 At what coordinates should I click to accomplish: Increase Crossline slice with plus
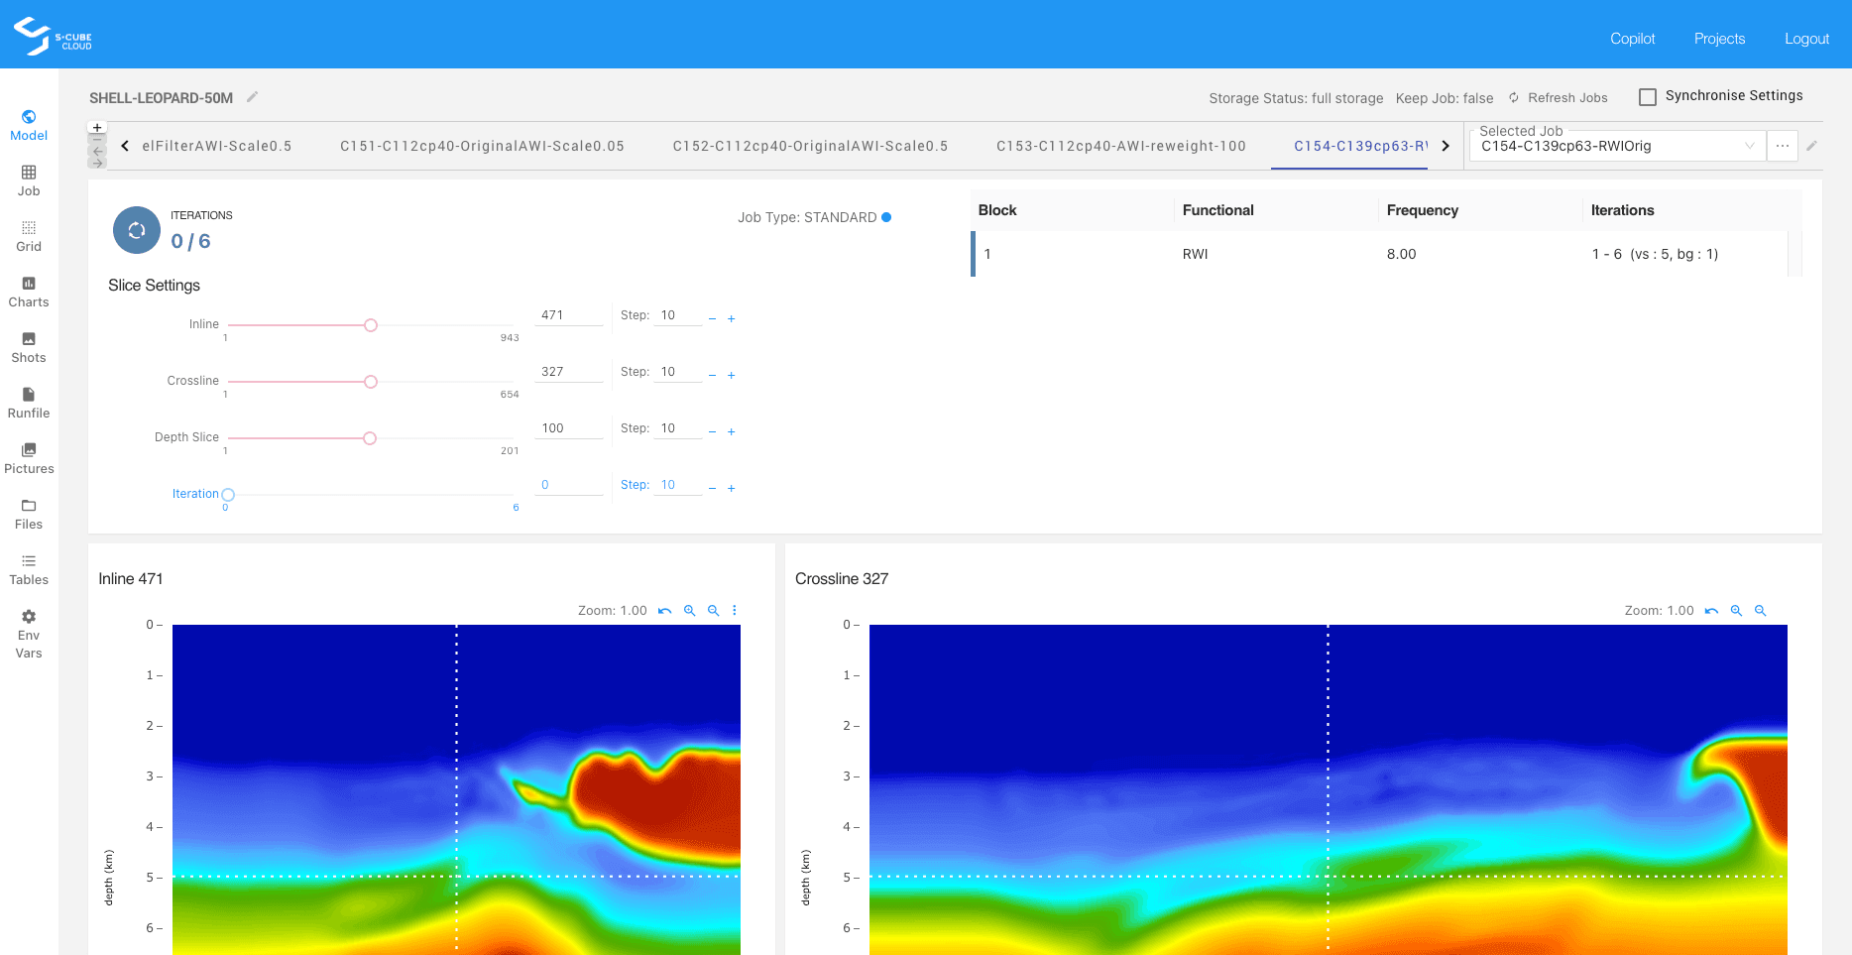tap(732, 376)
